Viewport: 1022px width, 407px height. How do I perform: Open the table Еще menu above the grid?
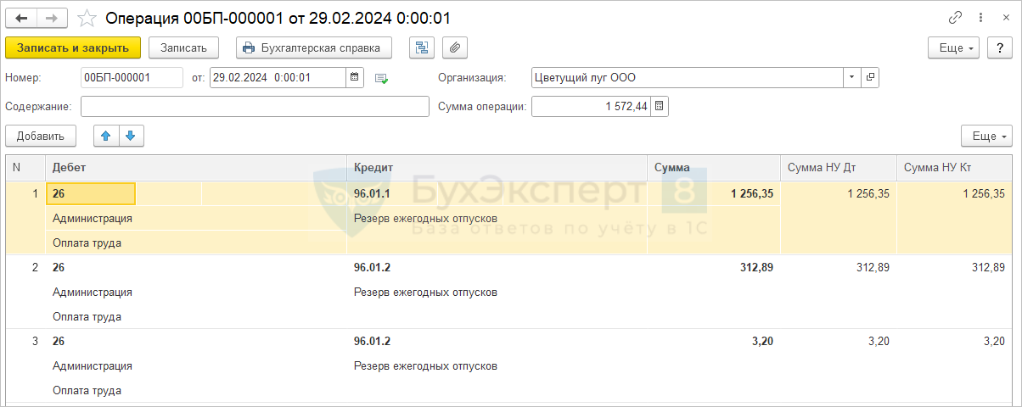[x=986, y=136]
